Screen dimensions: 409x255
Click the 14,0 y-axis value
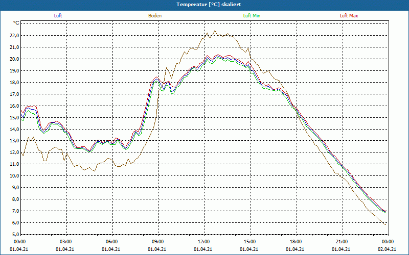coord(14,129)
